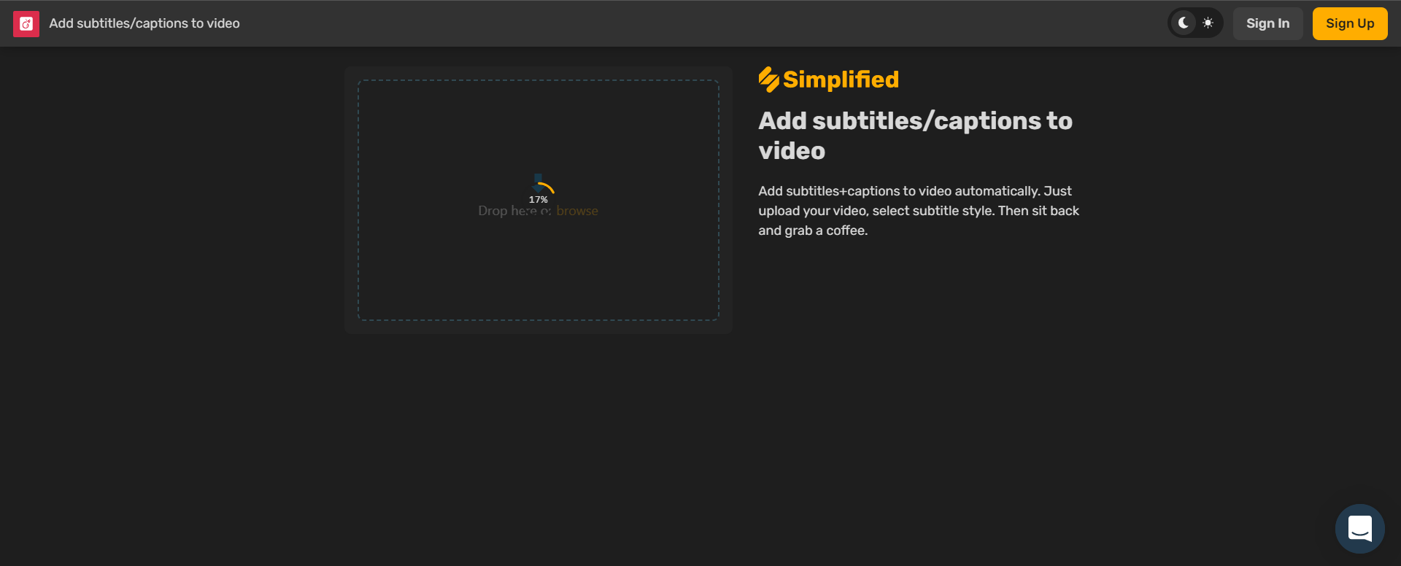This screenshot has width=1401, height=566.
Task: Click the gray card padding around drop zone
Action: point(539,327)
